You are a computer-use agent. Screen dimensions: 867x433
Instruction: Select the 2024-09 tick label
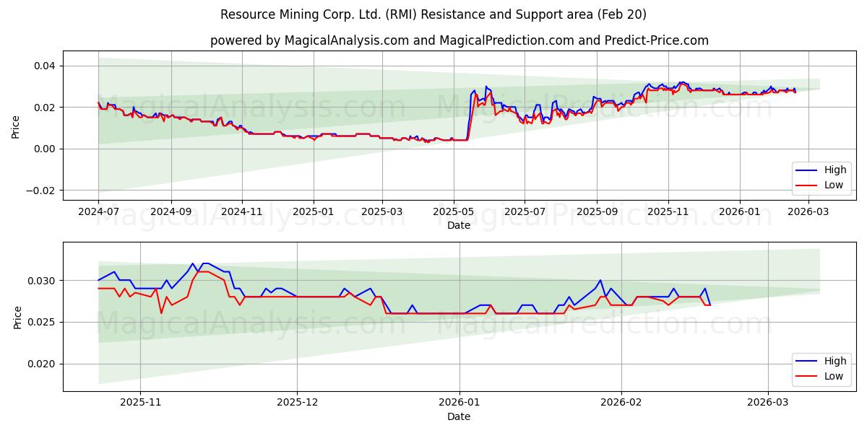tap(171, 212)
